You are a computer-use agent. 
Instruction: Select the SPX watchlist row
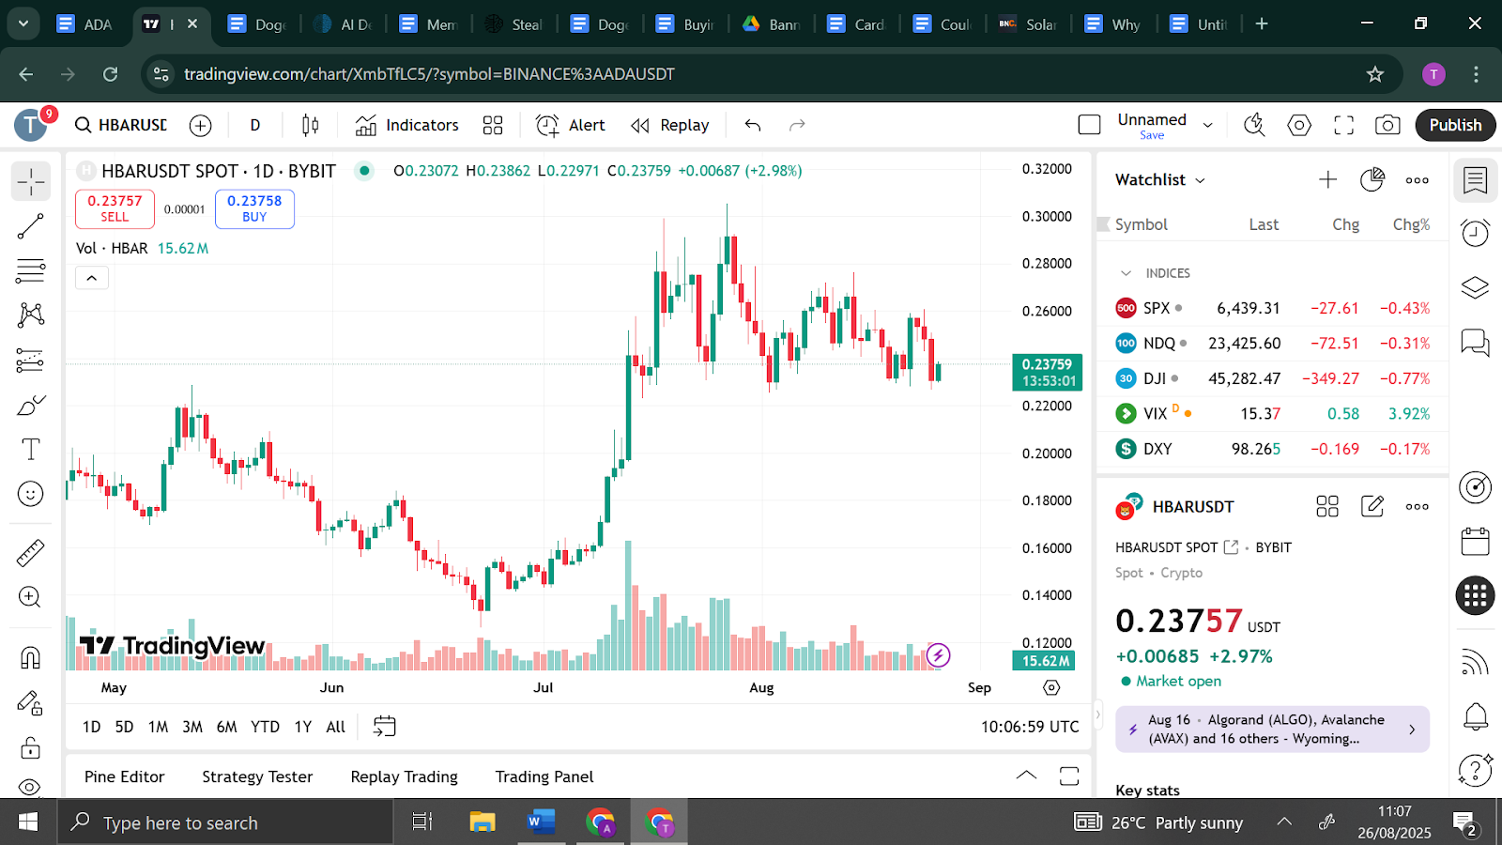coord(1272,308)
